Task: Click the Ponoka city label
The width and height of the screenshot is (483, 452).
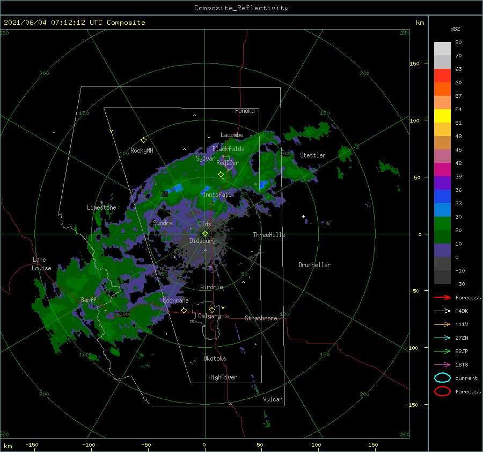Action: (x=245, y=111)
